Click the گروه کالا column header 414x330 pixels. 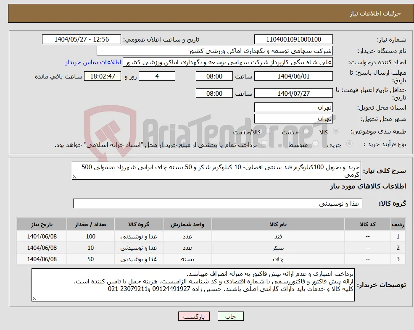tap(139, 225)
